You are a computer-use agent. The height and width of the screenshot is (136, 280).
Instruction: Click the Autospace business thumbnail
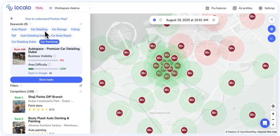coord(19,58)
